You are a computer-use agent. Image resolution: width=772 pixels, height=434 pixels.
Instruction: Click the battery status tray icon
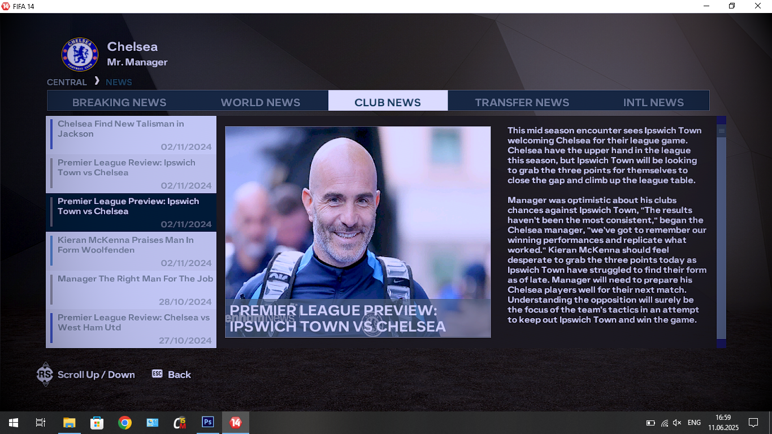click(x=650, y=423)
